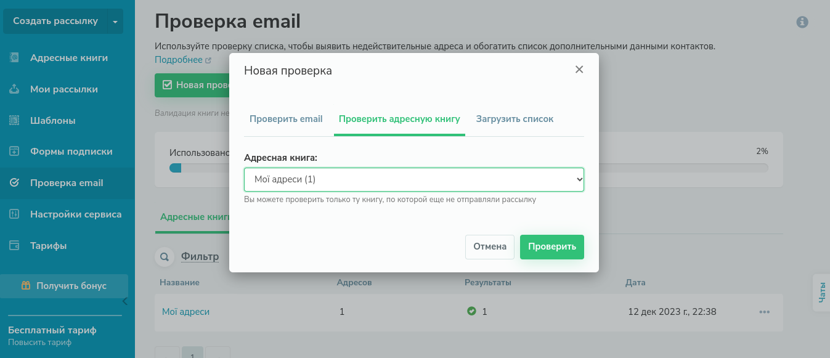Open the Адресная книга dropdown
The image size is (830, 358).
click(x=413, y=179)
